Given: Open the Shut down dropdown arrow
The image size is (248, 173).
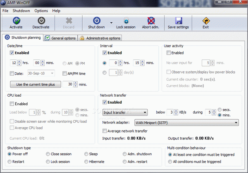Looking at the screenshot, I should click(x=111, y=23).
